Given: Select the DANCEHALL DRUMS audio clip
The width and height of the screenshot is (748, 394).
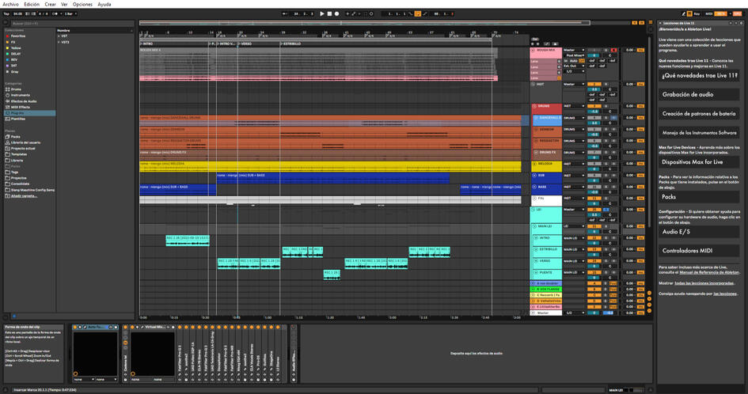Looking at the screenshot, I should click(330, 120).
